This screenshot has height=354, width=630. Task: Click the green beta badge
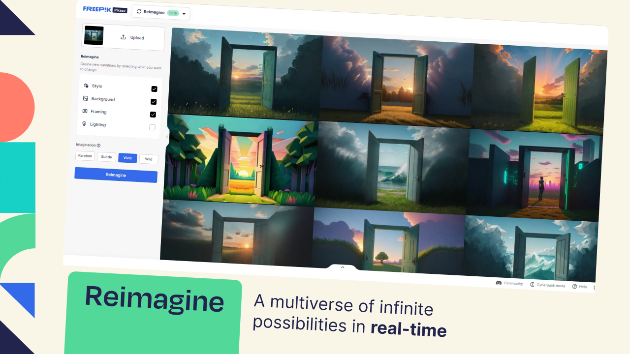[x=173, y=13]
